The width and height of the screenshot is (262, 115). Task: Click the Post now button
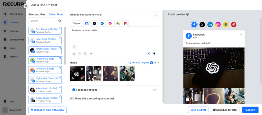click(x=250, y=110)
